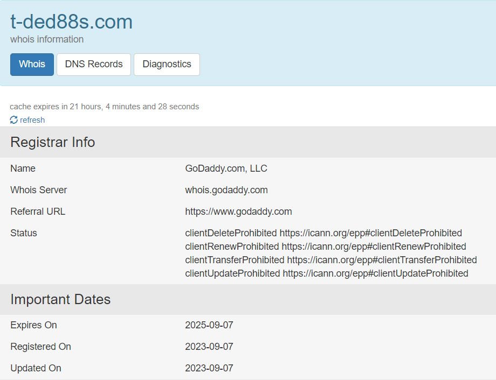Image resolution: width=496 pixels, height=380 pixels.
Task: Click the referral URL https://www.godaddy.com
Action: click(238, 212)
